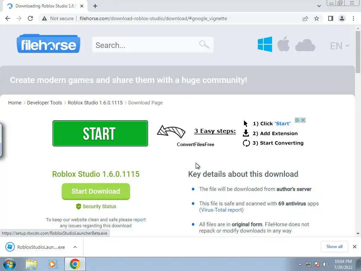This screenshot has width=361, height=271.
Task: Open Roblox Studio 1.6.0.1115 breadcrumb
Action: click(95, 103)
